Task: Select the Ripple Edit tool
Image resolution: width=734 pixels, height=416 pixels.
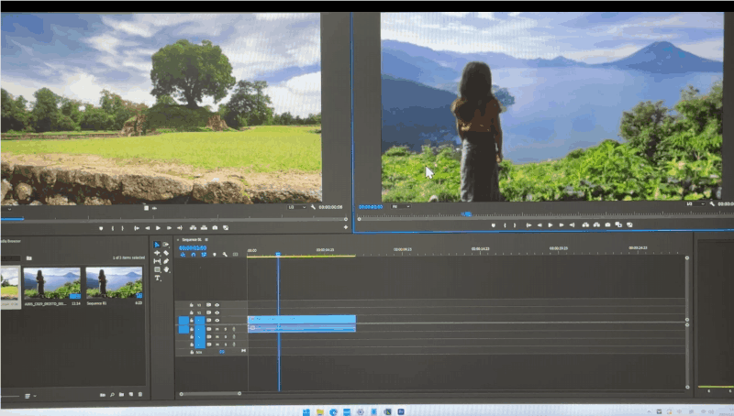Action: [157, 253]
